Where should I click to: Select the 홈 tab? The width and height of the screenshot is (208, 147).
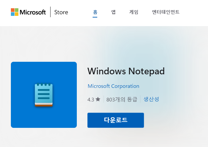coord(95,12)
